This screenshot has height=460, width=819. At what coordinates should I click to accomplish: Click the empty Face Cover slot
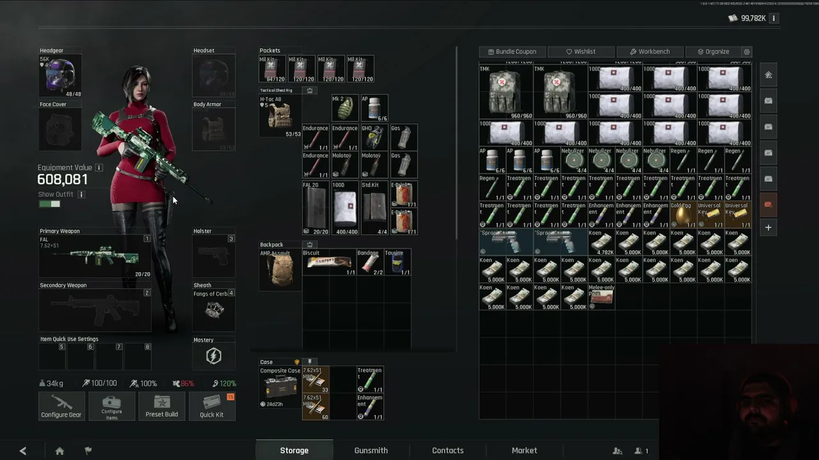pos(60,130)
